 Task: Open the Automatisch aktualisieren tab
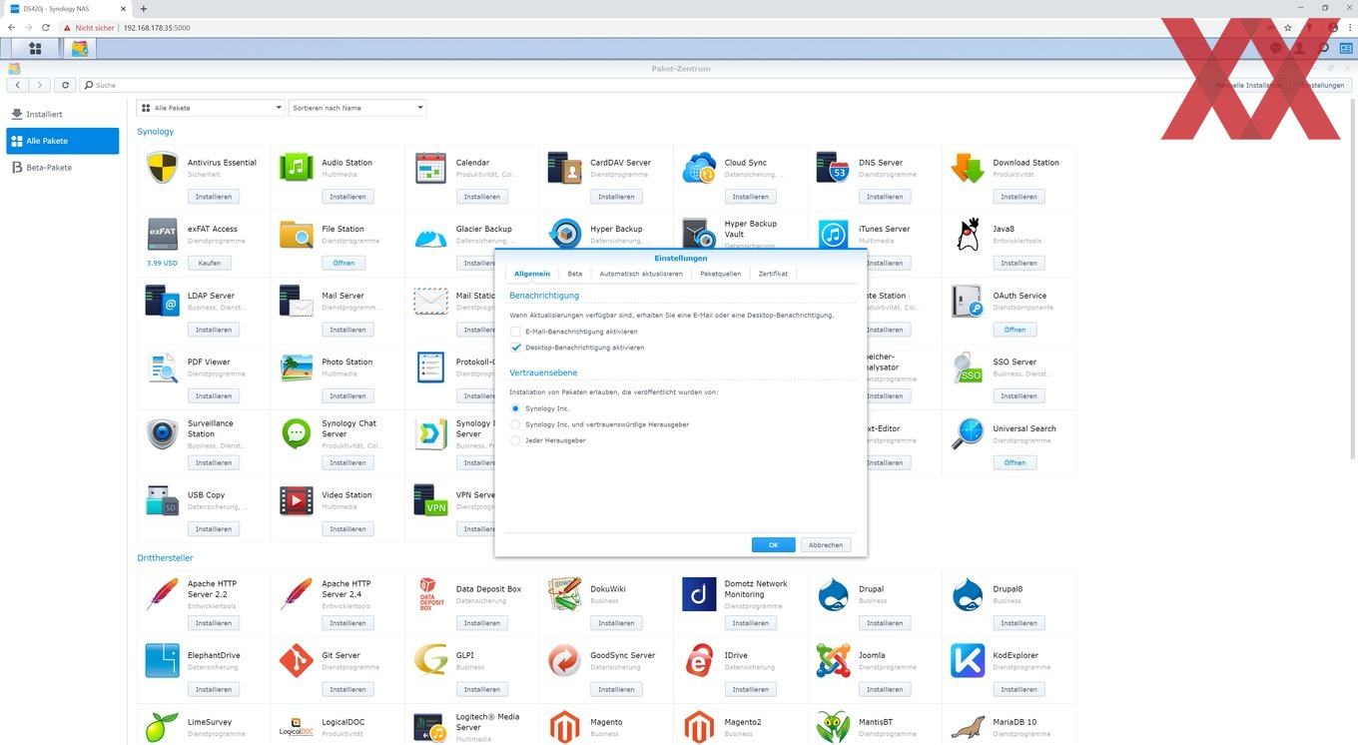click(x=641, y=274)
